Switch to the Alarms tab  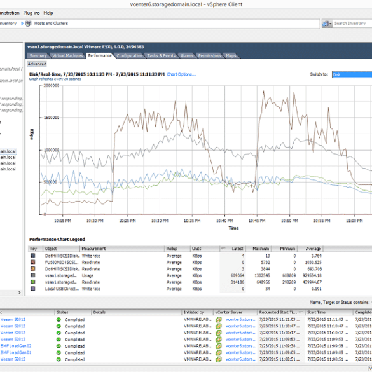pyautogui.click(x=187, y=56)
